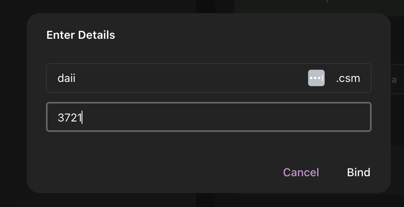This screenshot has height=207, width=404.
Task: Open the autofill dots icon in name field
Action: click(316, 78)
